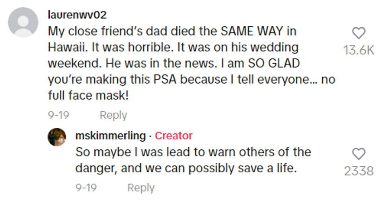
Task: Open laurenwv02's default avatar
Action: coord(23,22)
